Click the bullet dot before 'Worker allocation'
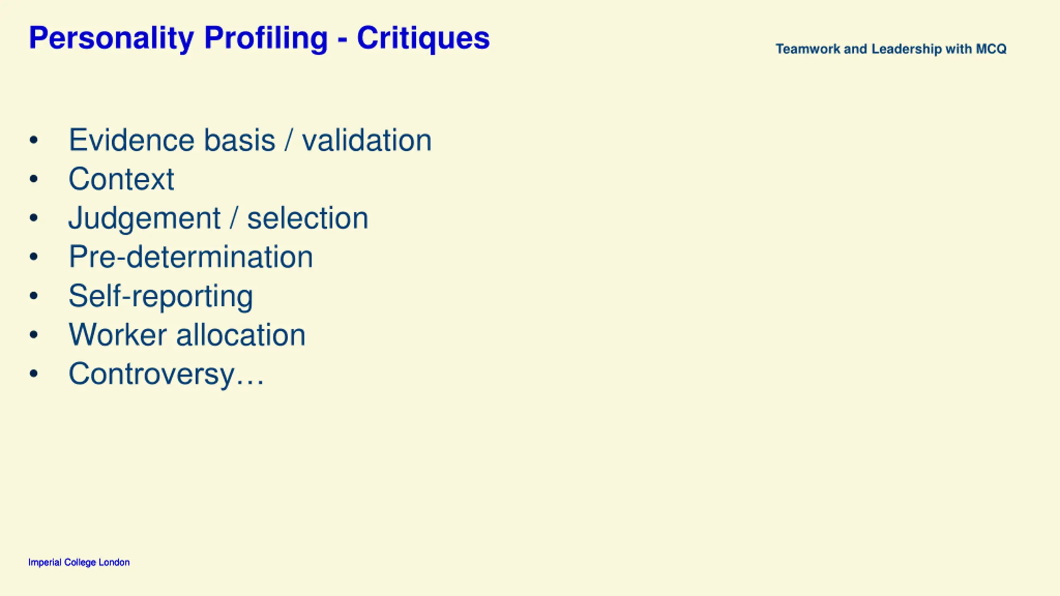The width and height of the screenshot is (1060, 596). tap(34, 335)
